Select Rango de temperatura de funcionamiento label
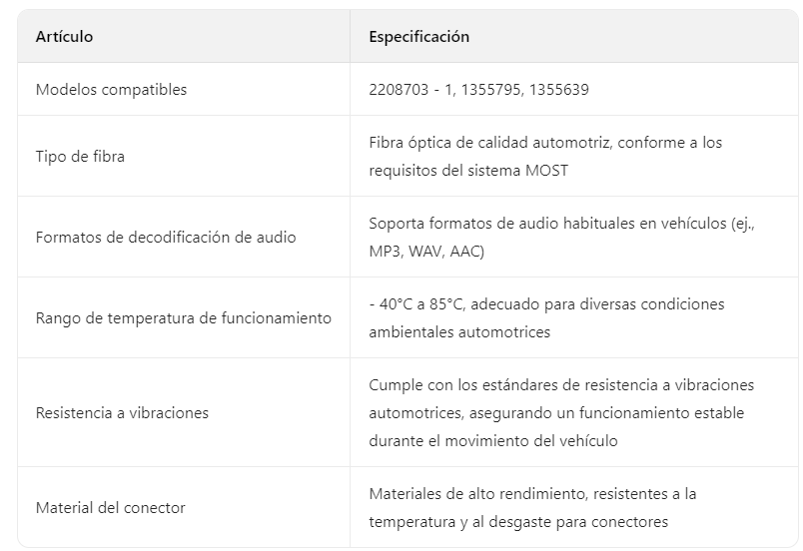This screenshot has width=803, height=551. [x=183, y=318]
